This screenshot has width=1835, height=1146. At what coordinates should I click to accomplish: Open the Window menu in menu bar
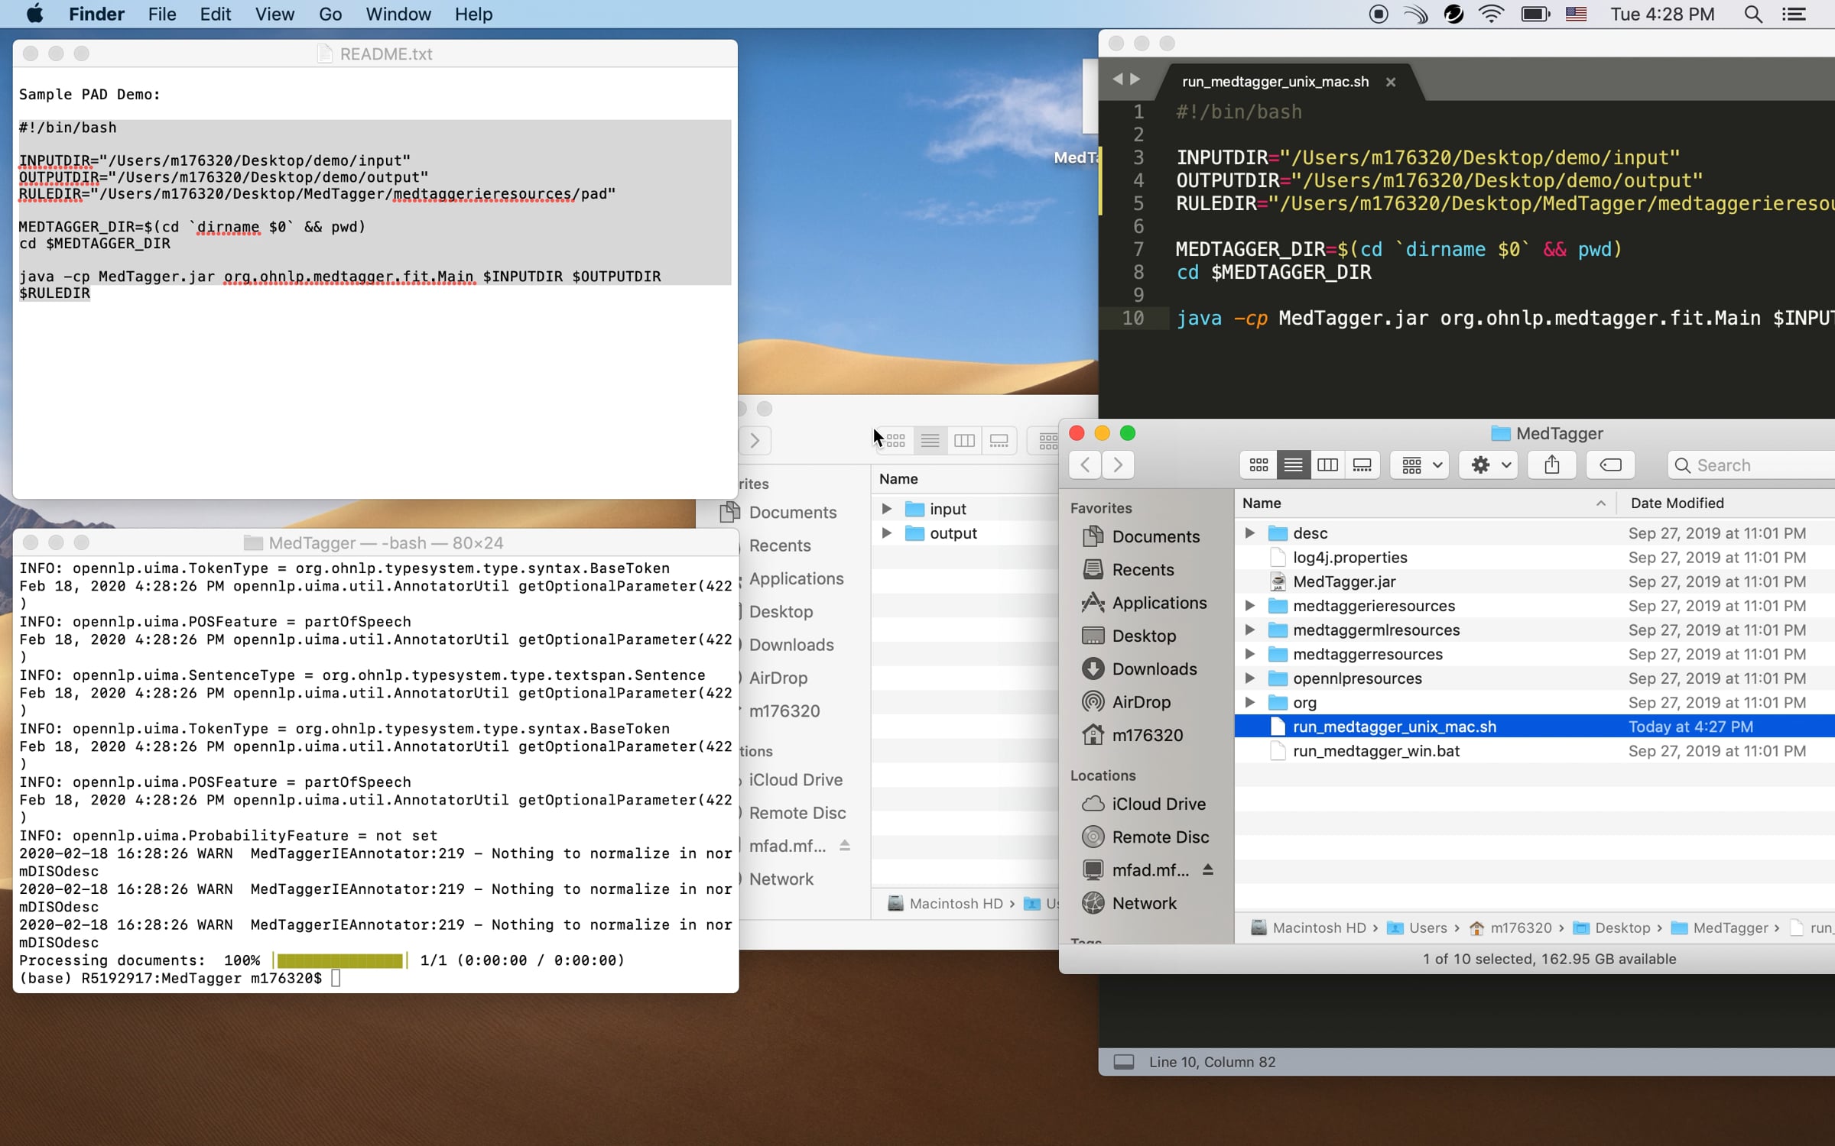[398, 14]
